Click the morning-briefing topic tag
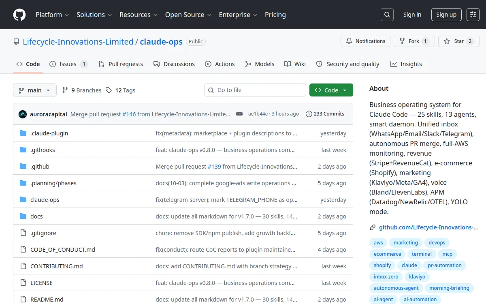The width and height of the screenshot is (486, 304). point(450,288)
